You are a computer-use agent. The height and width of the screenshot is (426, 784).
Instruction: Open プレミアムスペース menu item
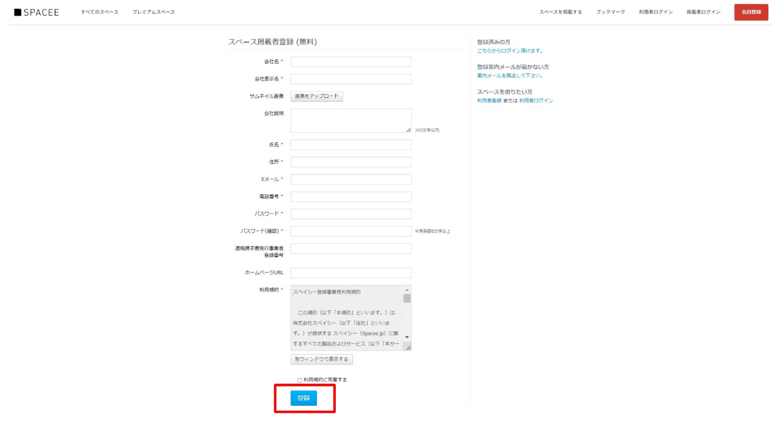tap(154, 12)
